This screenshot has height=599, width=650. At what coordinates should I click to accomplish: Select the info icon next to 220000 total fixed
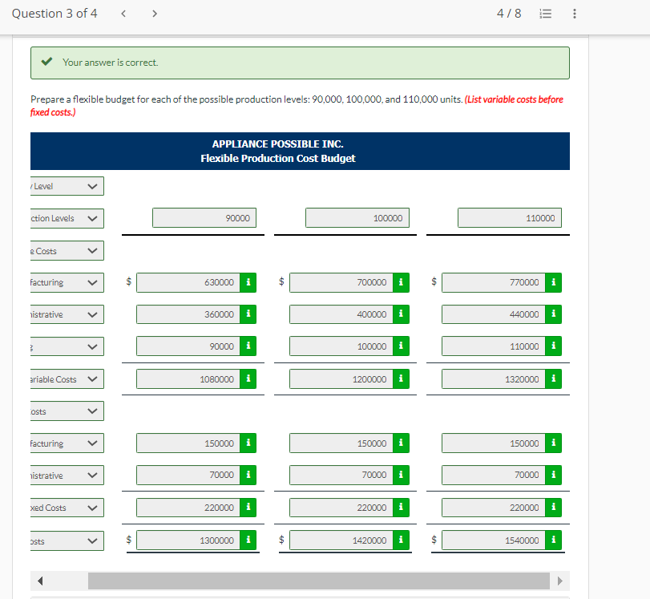coord(248,507)
